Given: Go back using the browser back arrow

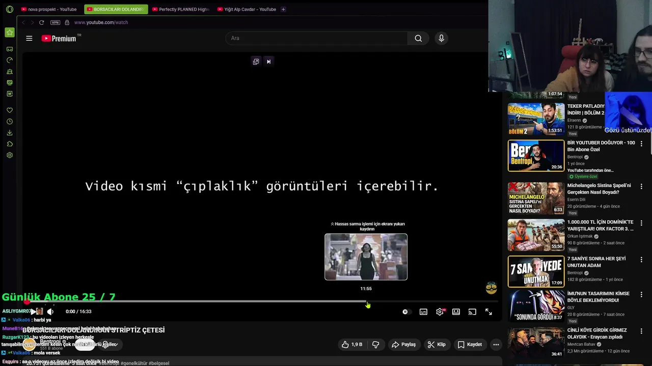Looking at the screenshot, I should pyautogui.click(x=23, y=22).
